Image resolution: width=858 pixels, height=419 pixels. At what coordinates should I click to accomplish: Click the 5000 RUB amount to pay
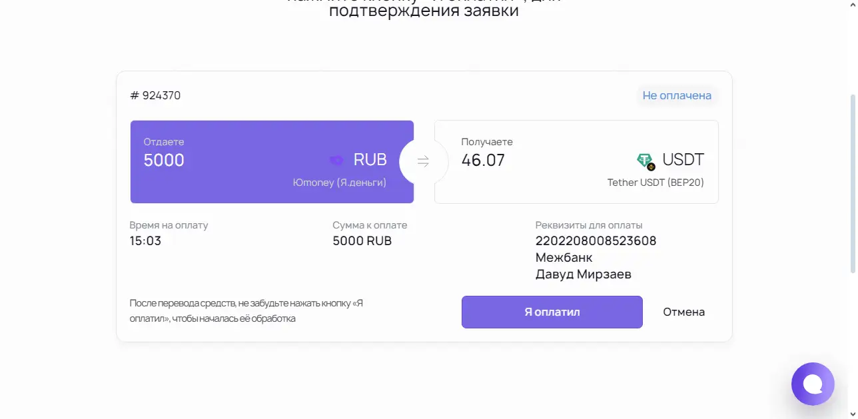pyautogui.click(x=362, y=240)
